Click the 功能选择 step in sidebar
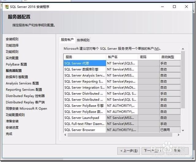 tap(12, 45)
